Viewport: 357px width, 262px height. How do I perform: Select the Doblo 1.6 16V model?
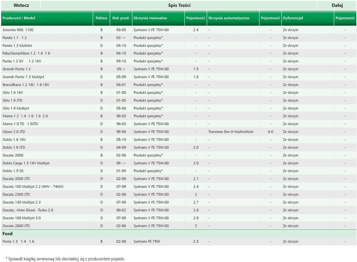14,139
